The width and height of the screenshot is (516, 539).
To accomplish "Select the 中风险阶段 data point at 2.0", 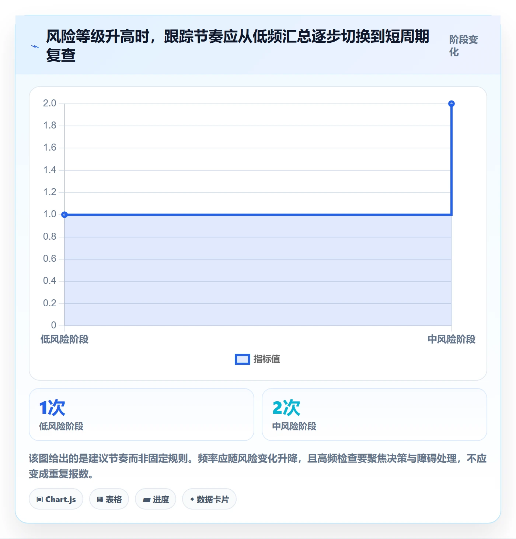I will click(x=451, y=104).
